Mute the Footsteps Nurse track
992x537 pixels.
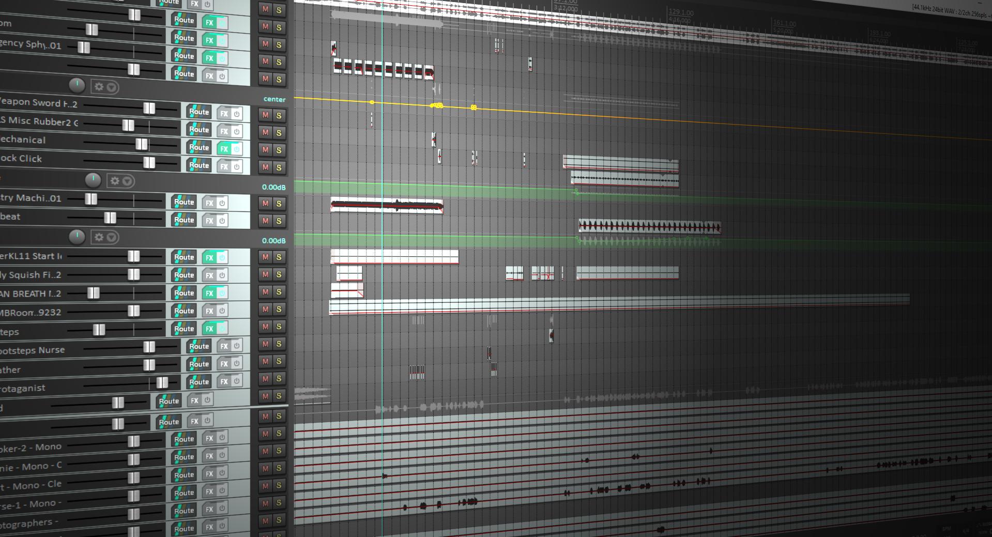click(x=265, y=344)
